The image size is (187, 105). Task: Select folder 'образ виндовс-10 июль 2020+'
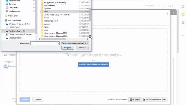coord(56,36)
